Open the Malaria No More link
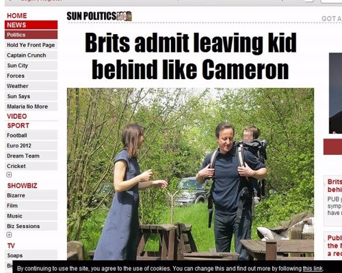This screenshot has width=342, height=273. pyautogui.click(x=31, y=106)
